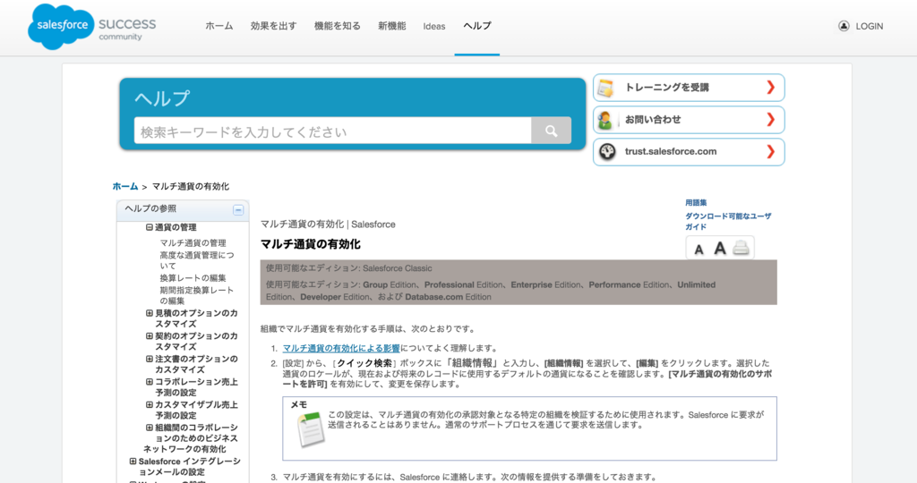Click the trust.salesforce.com button
Viewport: 917px width, 483px height.
pyautogui.click(x=689, y=152)
